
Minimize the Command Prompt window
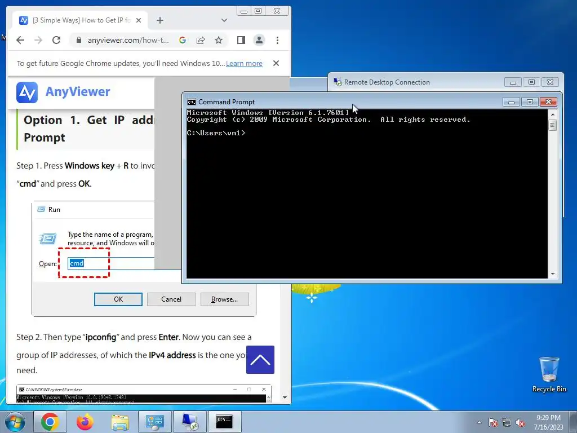[x=511, y=102]
